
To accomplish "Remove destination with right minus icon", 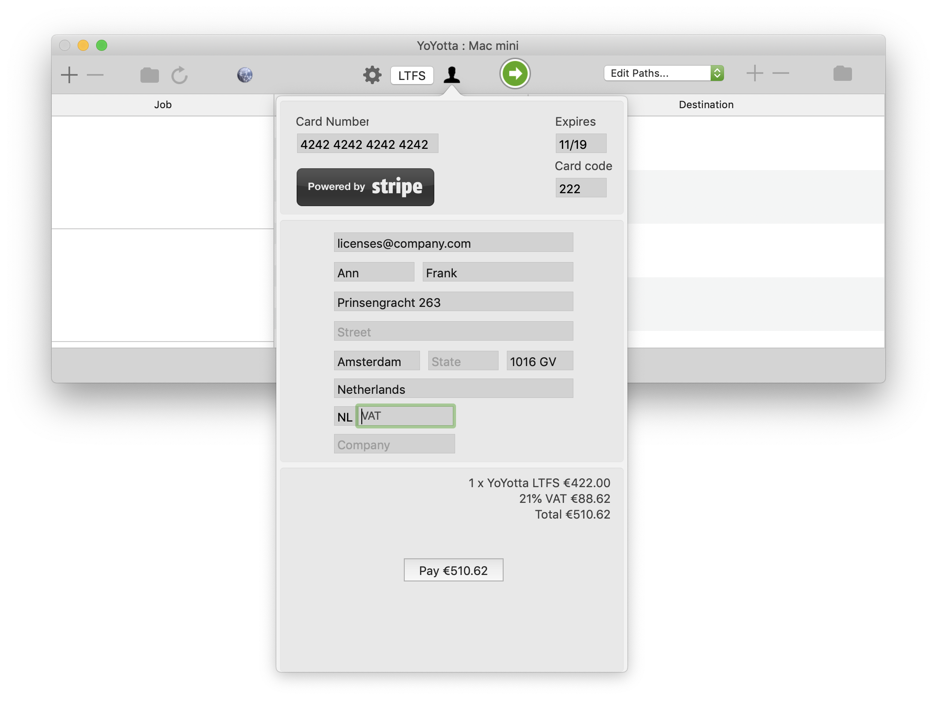I will coord(780,73).
